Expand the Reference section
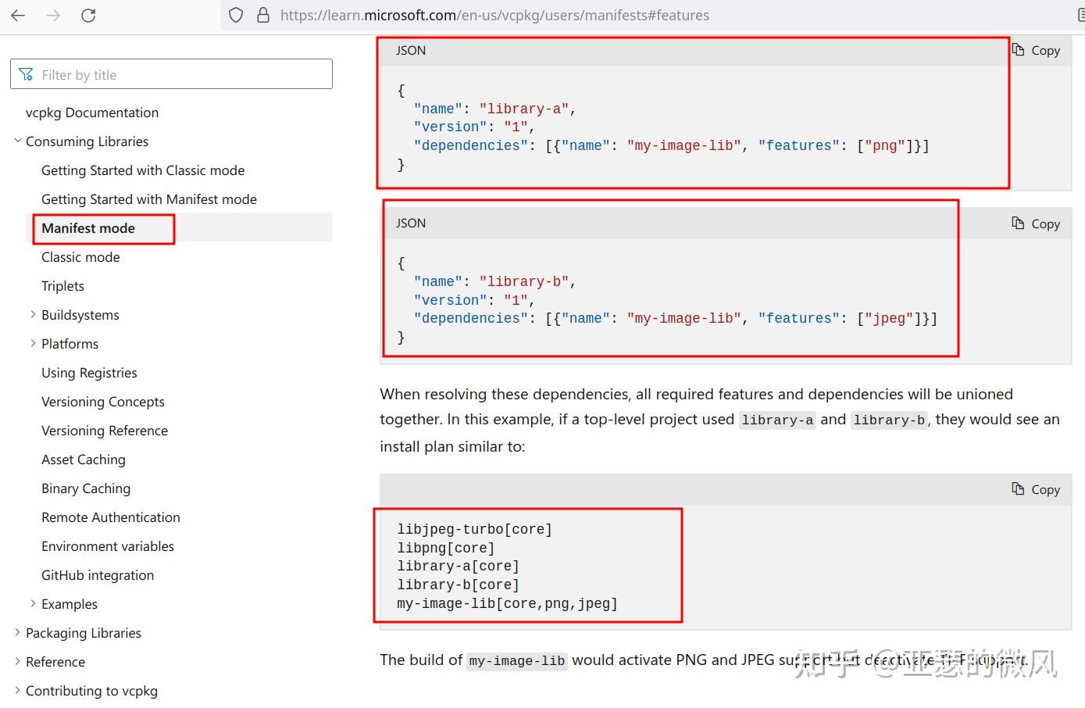This screenshot has width=1085, height=708. 18,662
